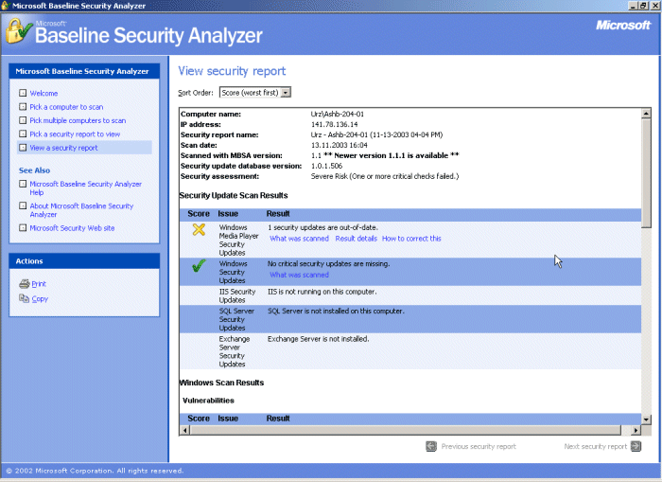The height and width of the screenshot is (482, 662).
Task: Click the Vulnerabilities subheading
Action: (x=208, y=400)
